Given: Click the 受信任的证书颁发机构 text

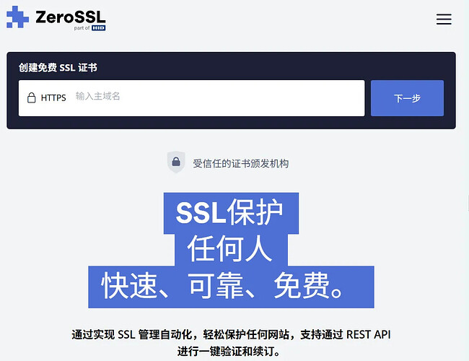Looking at the screenshot, I should 241,163.
